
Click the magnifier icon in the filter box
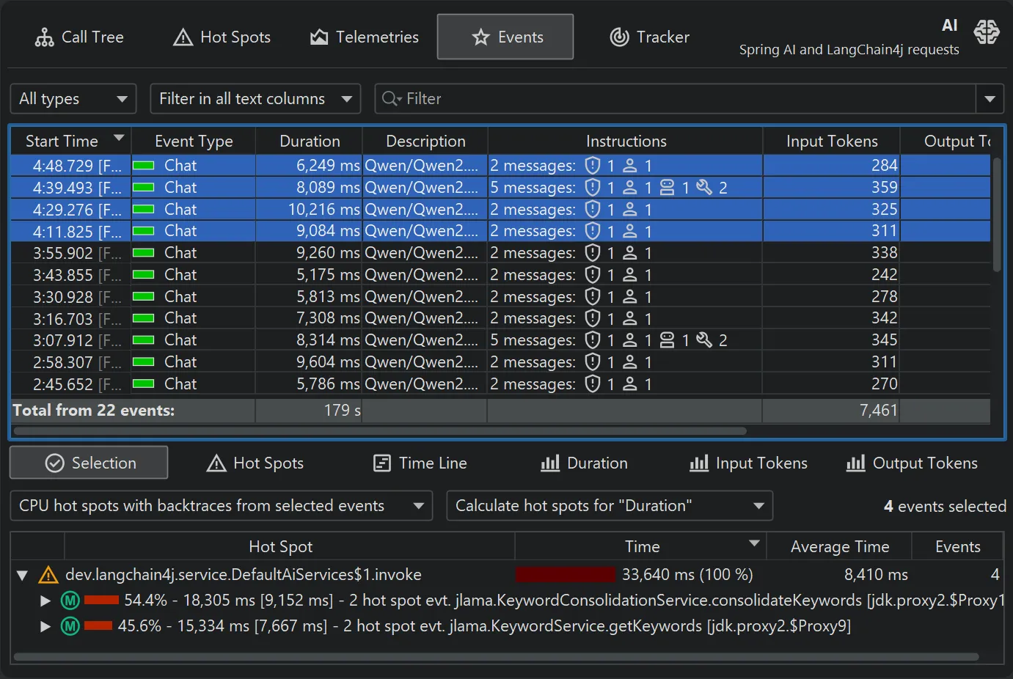[391, 98]
